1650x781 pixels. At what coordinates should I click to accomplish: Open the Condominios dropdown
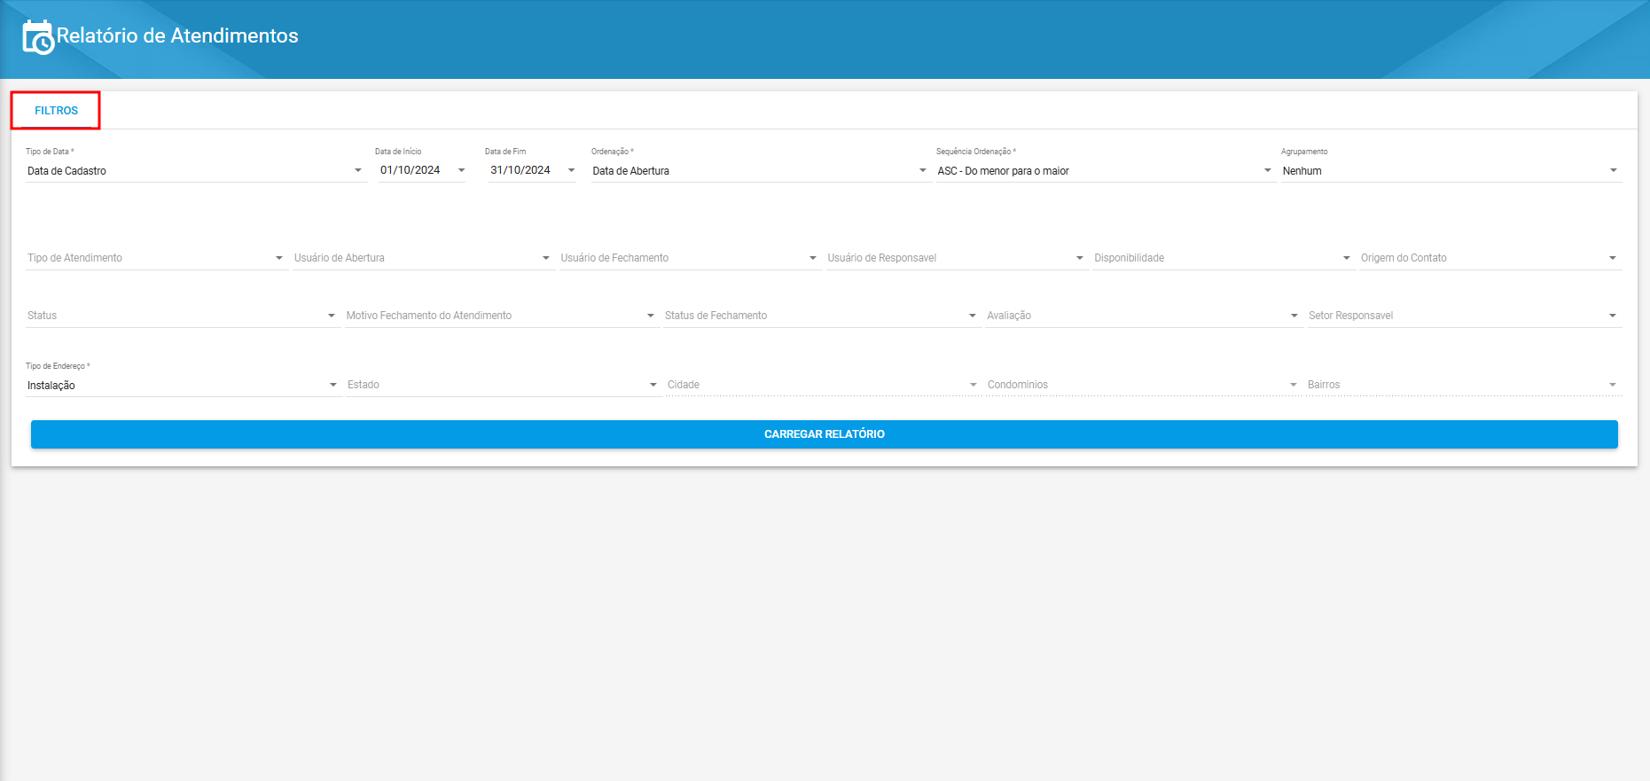tap(1144, 385)
